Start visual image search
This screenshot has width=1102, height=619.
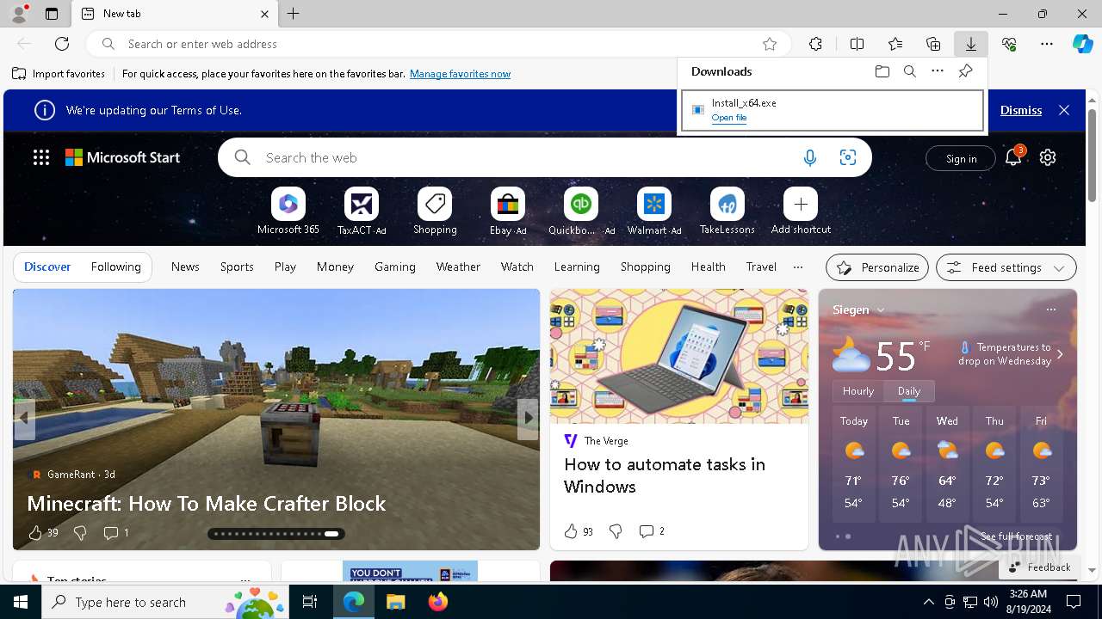point(848,157)
